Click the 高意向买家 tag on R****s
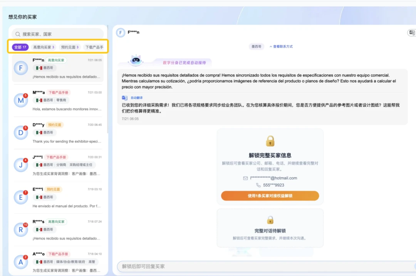This screenshot has height=276, width=416. 56,222
